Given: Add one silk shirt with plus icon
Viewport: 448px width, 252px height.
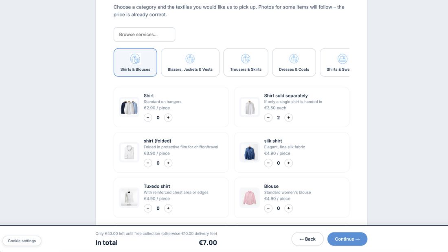Looking at the screenshot, I should [x=289, y=163].
